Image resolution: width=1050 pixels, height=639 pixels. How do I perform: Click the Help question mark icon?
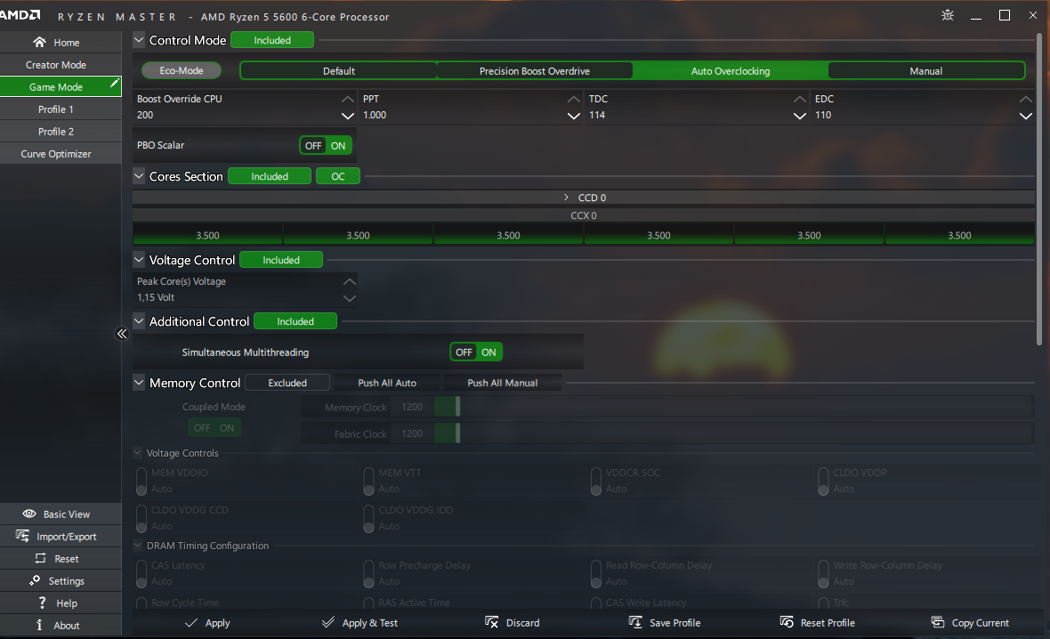tap(42, 603)
